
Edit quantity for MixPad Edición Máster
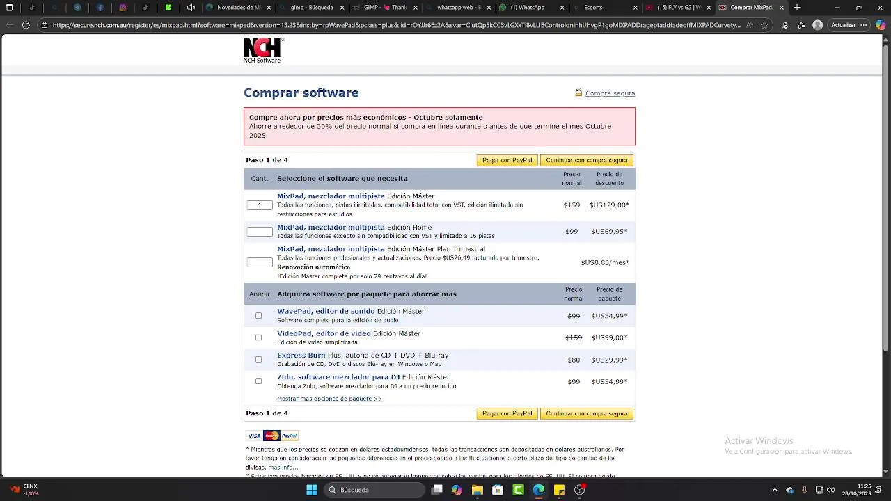pyautogui.click(x=260, y=205)
